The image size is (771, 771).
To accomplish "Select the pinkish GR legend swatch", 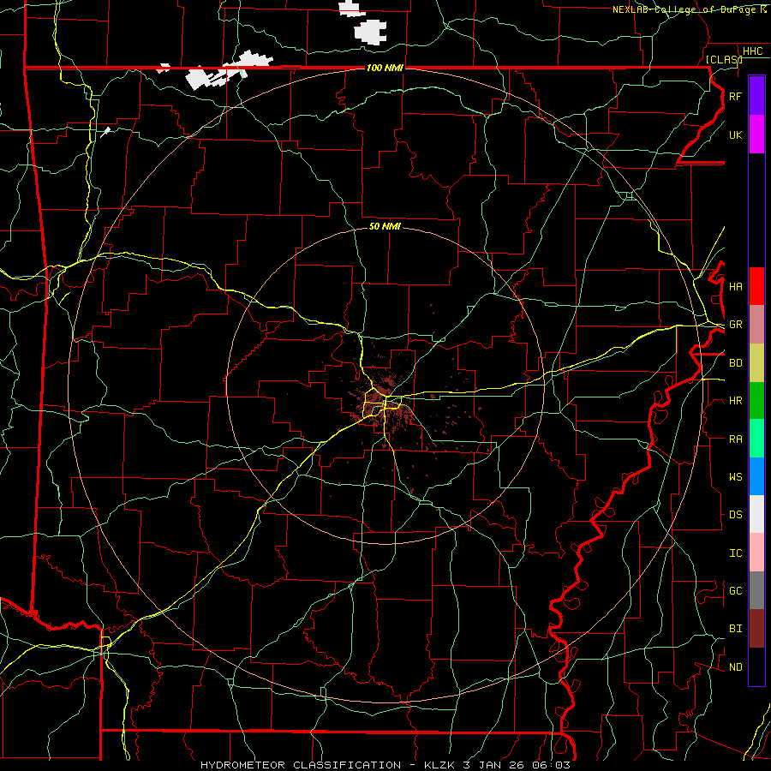I will click(756, 324).
